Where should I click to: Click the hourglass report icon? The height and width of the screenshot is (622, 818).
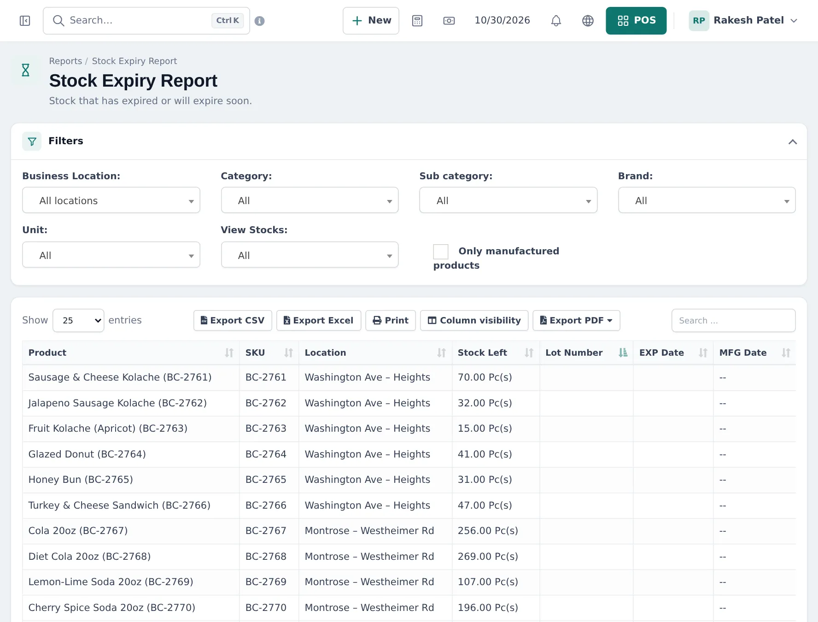[x=26, y=70]
